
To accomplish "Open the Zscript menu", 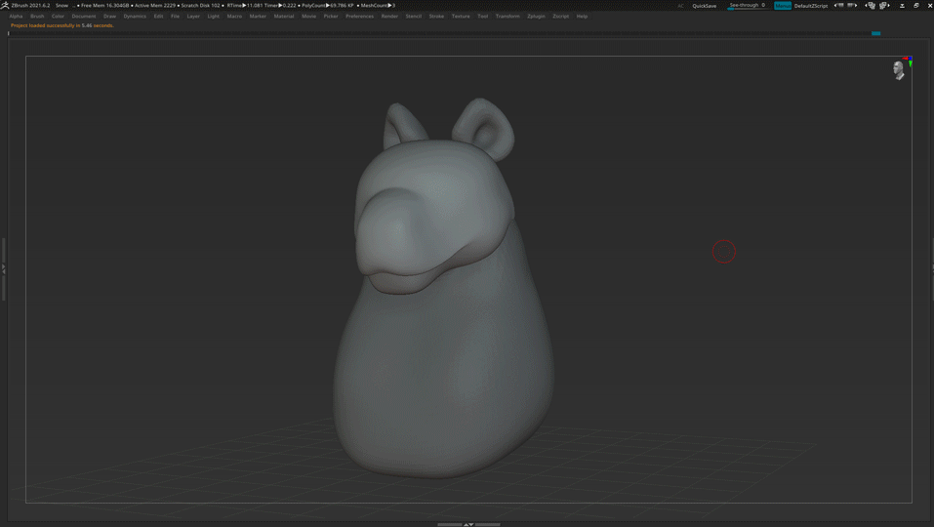I will click(560, 16).
